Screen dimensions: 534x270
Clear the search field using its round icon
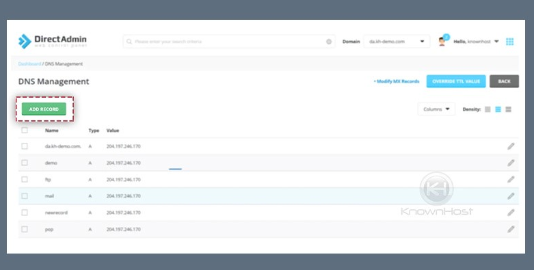pos(329,42)
